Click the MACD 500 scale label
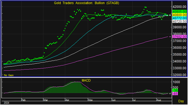The image size is (188, 105). coord(176,88)
